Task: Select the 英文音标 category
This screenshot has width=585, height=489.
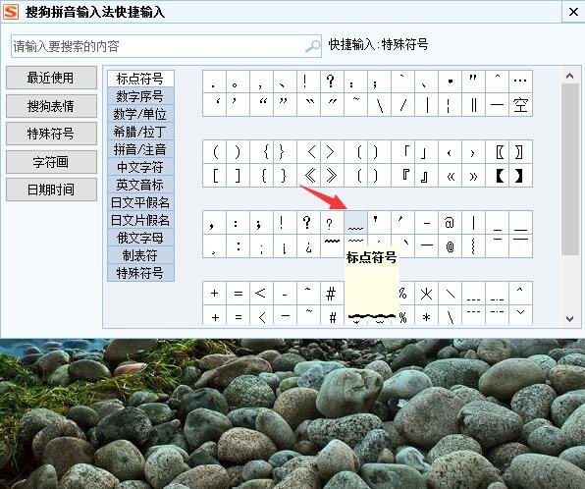Action: [140, 185]
